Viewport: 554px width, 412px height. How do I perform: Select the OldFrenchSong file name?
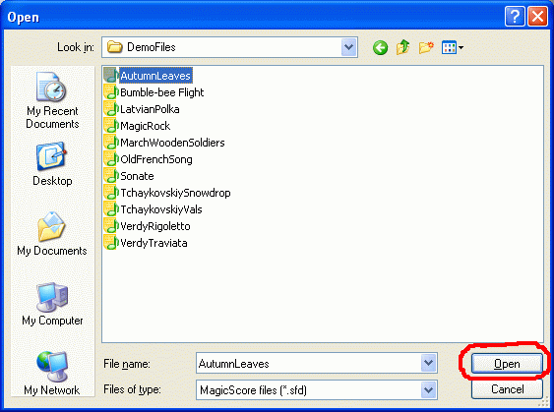coord(156,159)
